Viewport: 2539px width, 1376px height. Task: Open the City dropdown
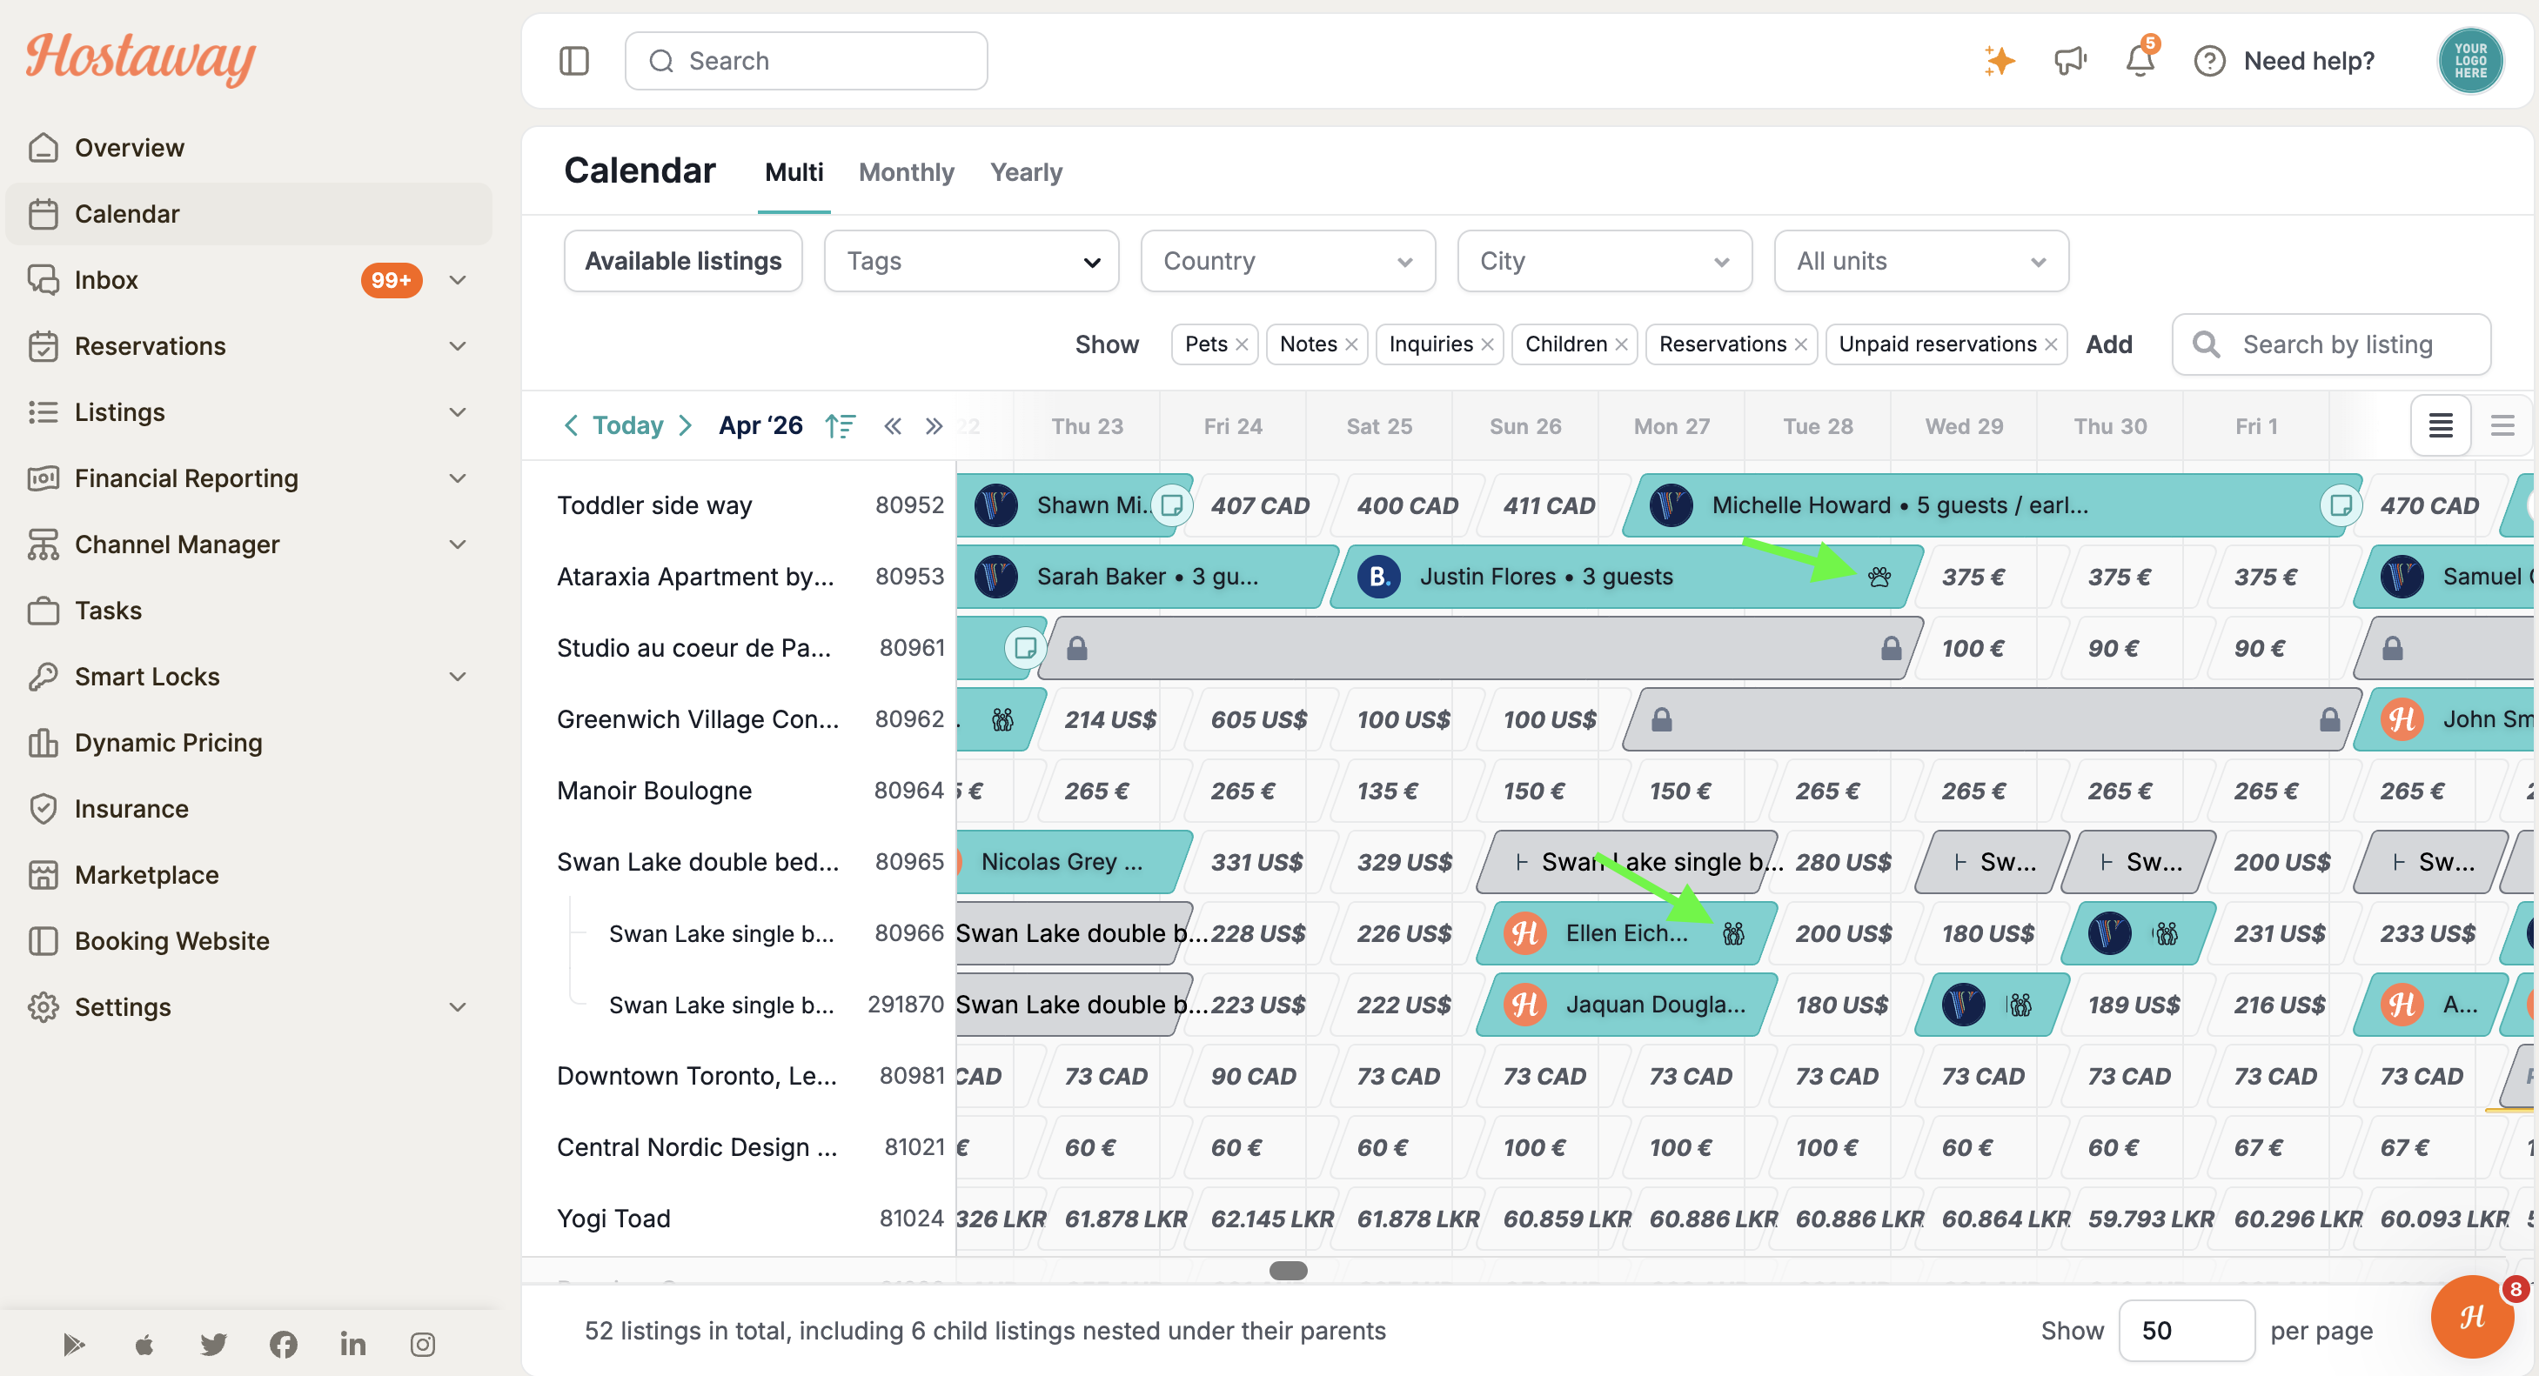click(x=1604, y=261)
